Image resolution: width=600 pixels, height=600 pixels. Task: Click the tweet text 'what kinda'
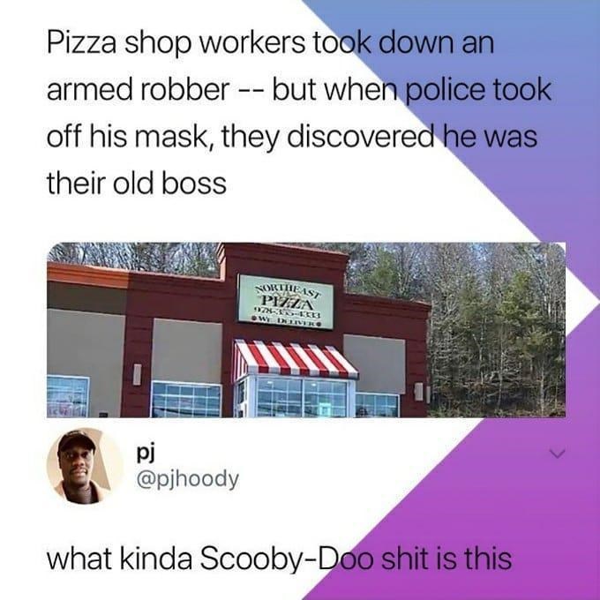pyautogui.click(x=119, y=559)
